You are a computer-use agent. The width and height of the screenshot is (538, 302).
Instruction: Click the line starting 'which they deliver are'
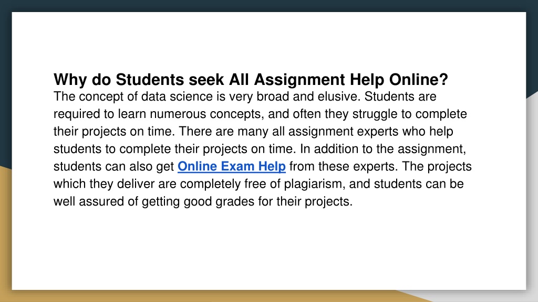coord(258,184)
